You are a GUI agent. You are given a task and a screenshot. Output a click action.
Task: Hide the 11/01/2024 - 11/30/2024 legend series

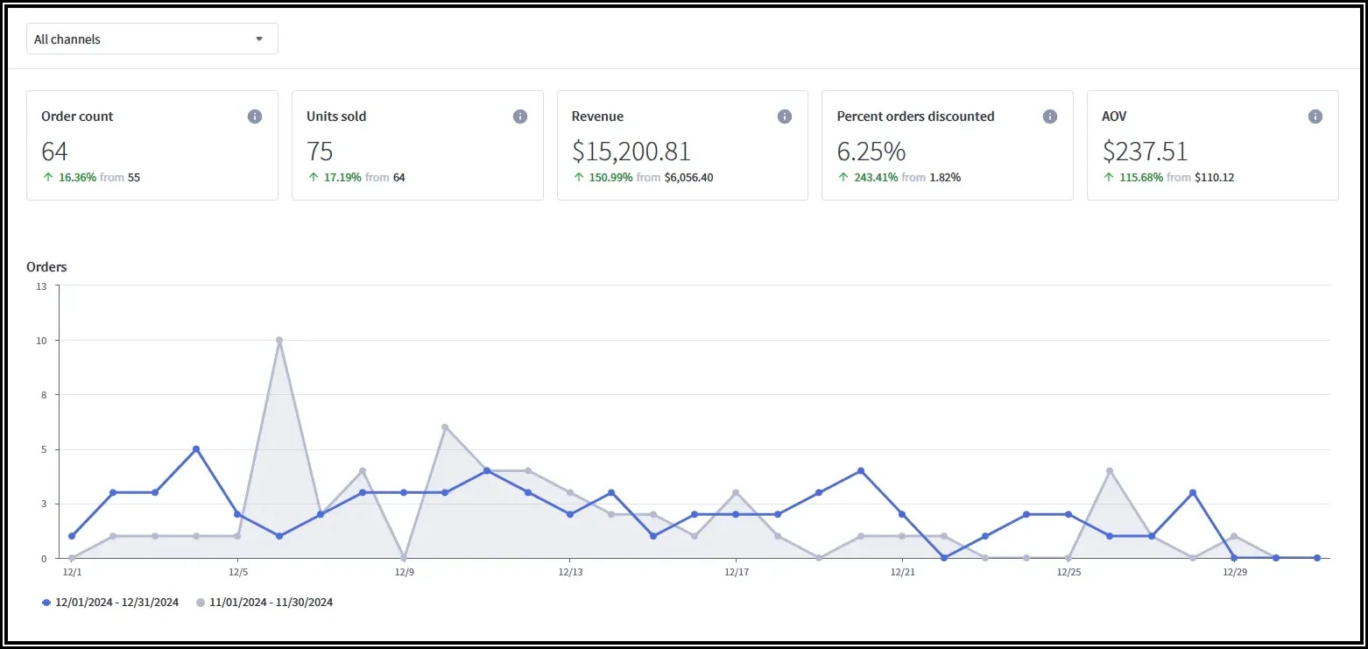(x=271, y=603)
